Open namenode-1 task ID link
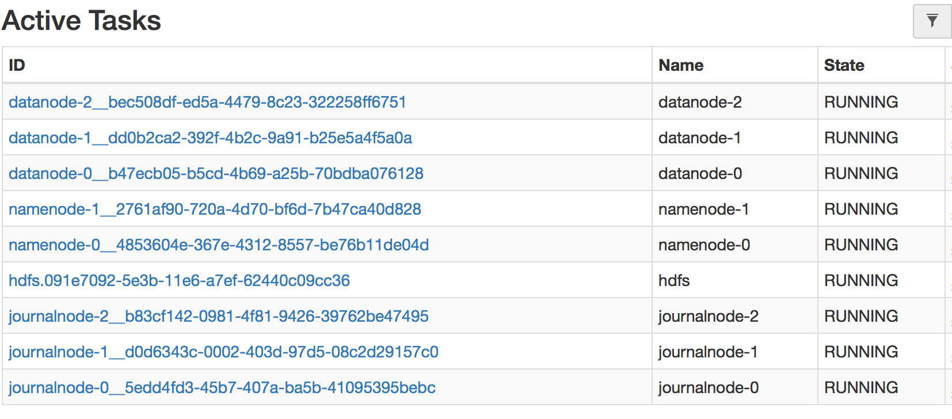The height and width of the screenshot is (419, 952). pos(215,209)
